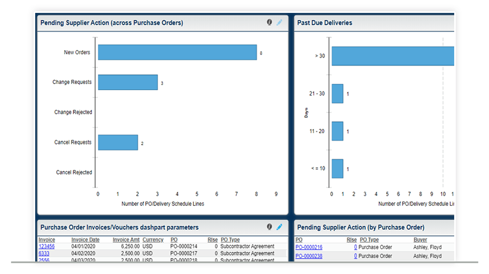Click pencil icon to edit Invoices/Vouchers dashpart
This screenshot has width=489, height=274.
point(279,227)
